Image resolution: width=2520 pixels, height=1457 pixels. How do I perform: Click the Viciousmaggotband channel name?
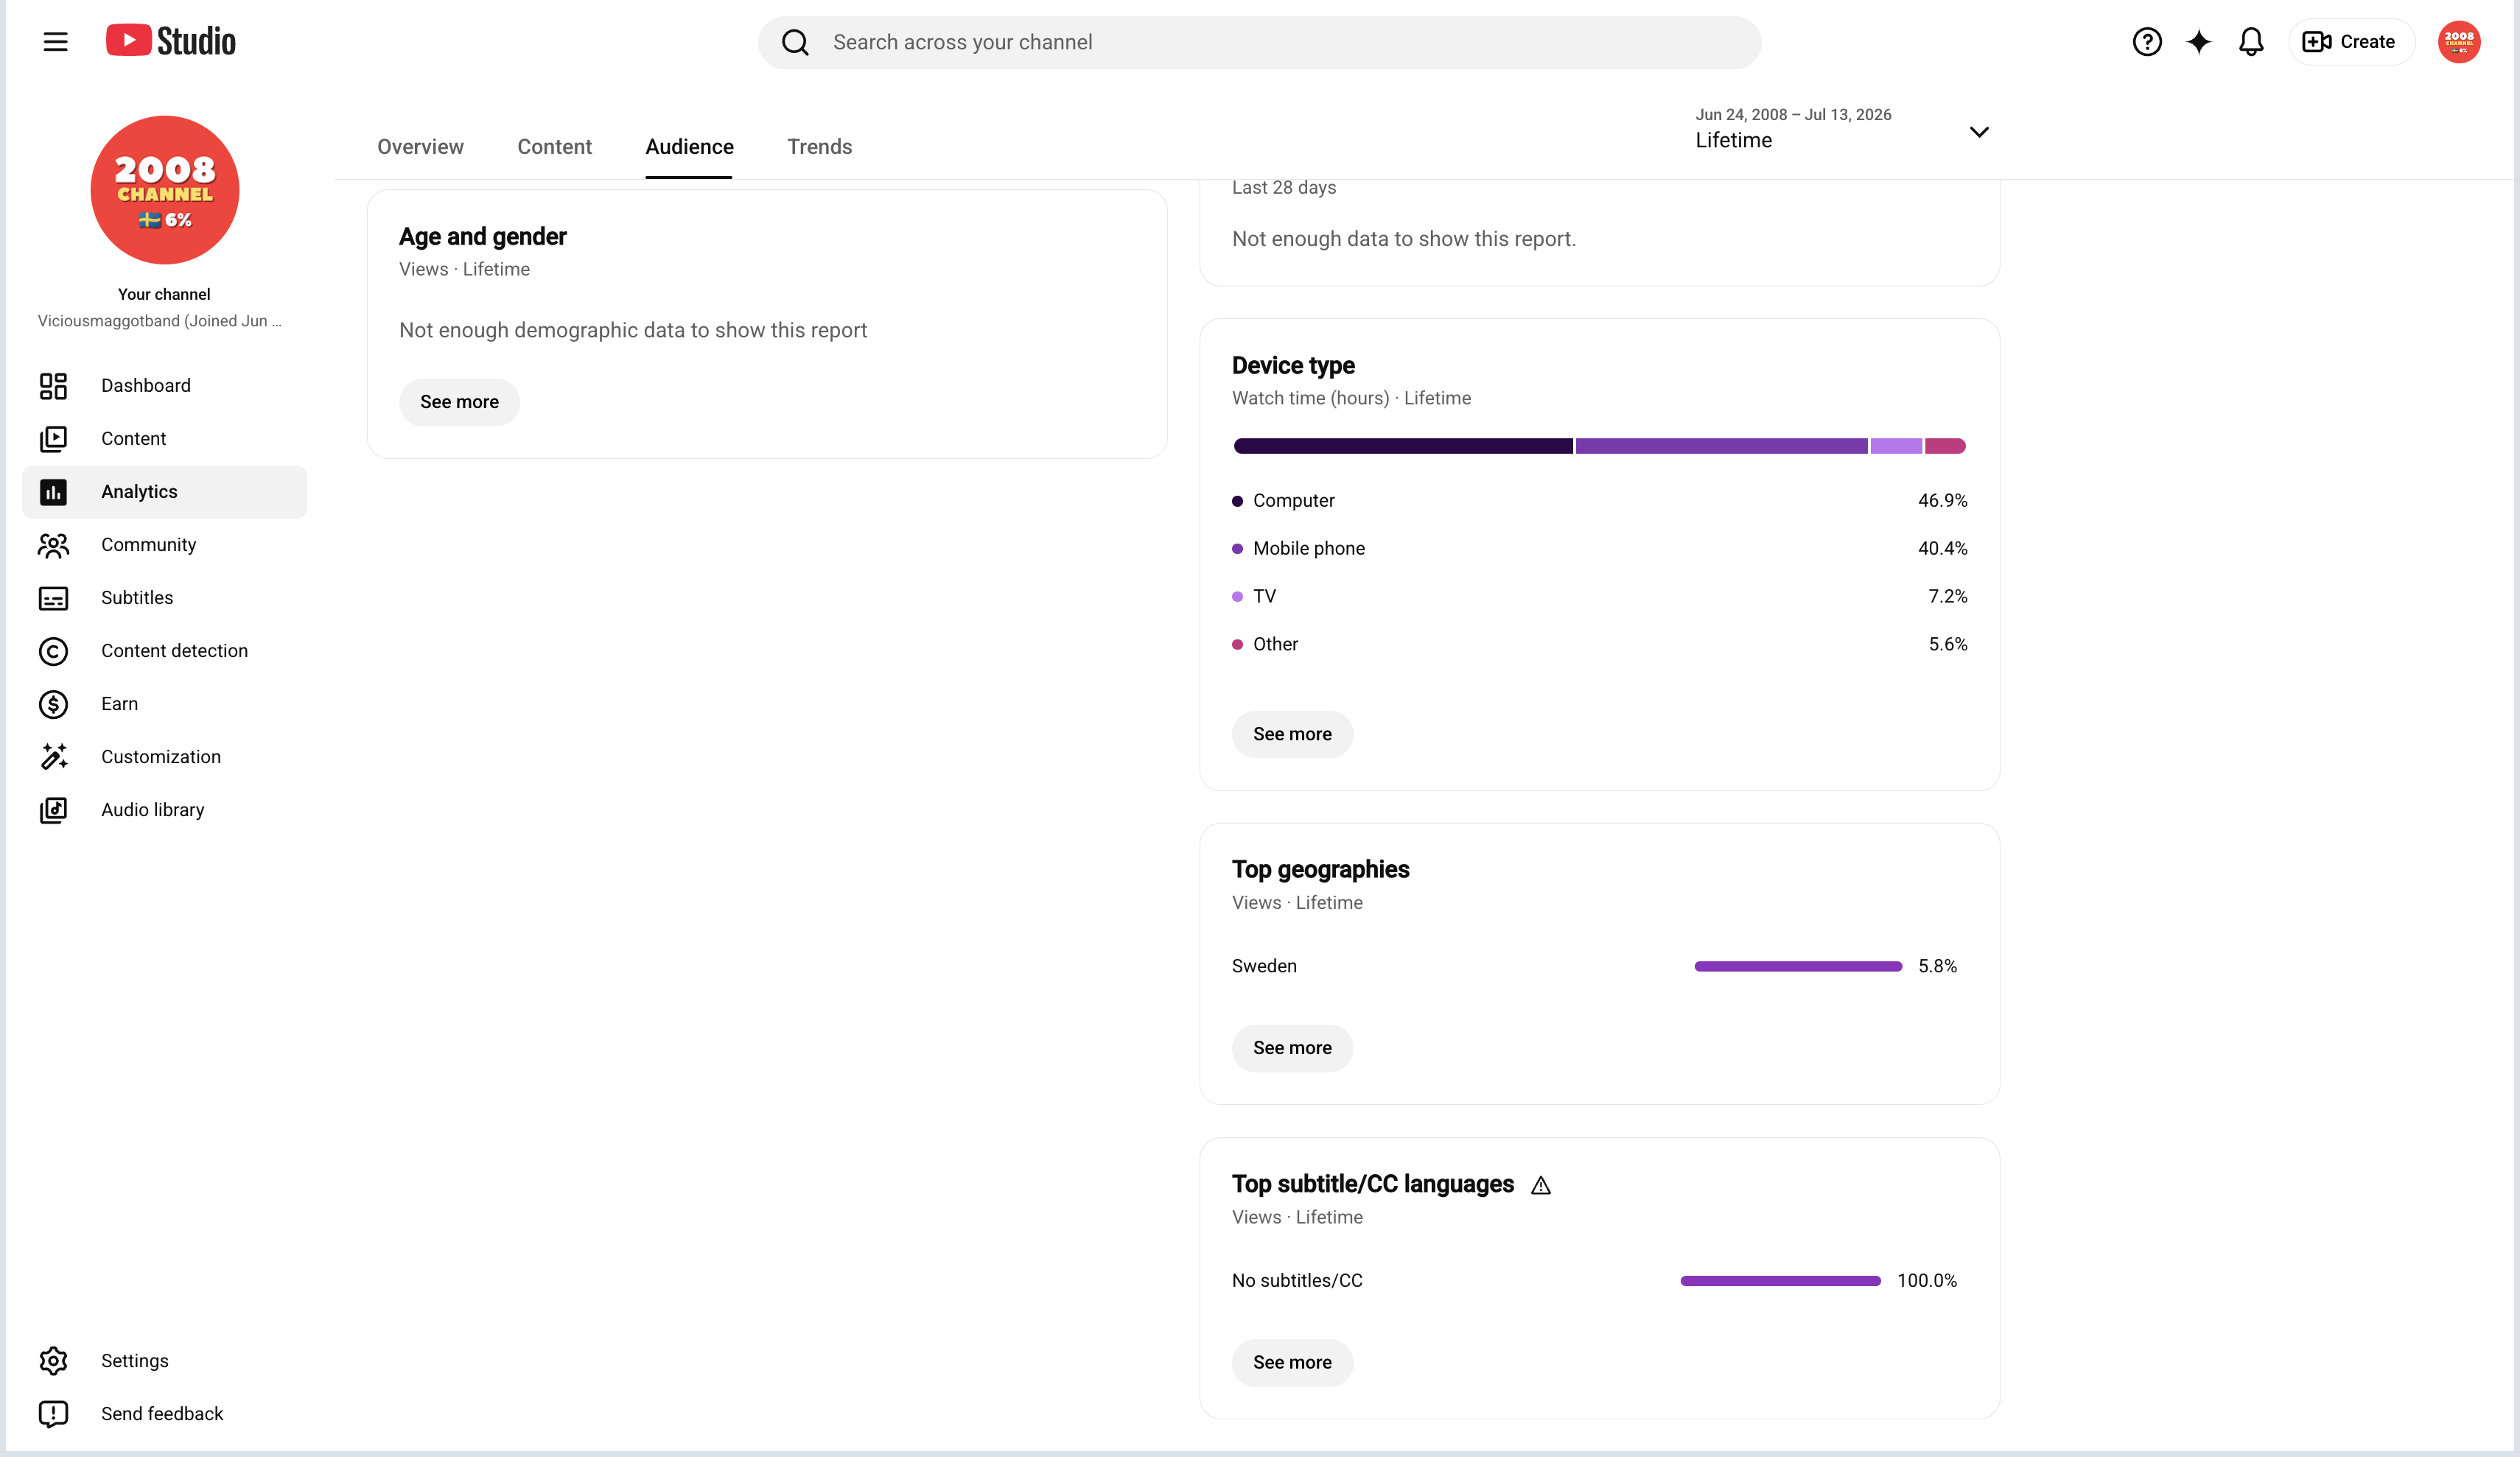tap(160, 321)
